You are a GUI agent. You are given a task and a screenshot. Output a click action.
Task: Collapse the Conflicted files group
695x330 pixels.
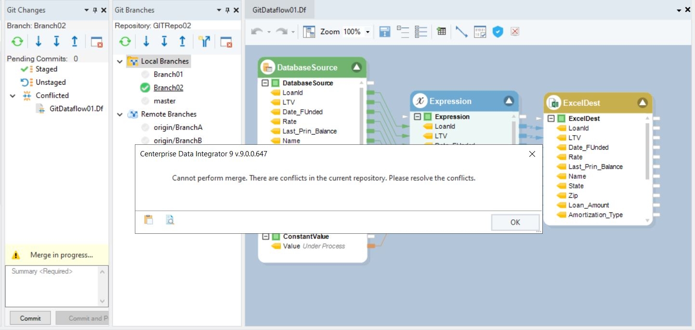coord(13,96)
